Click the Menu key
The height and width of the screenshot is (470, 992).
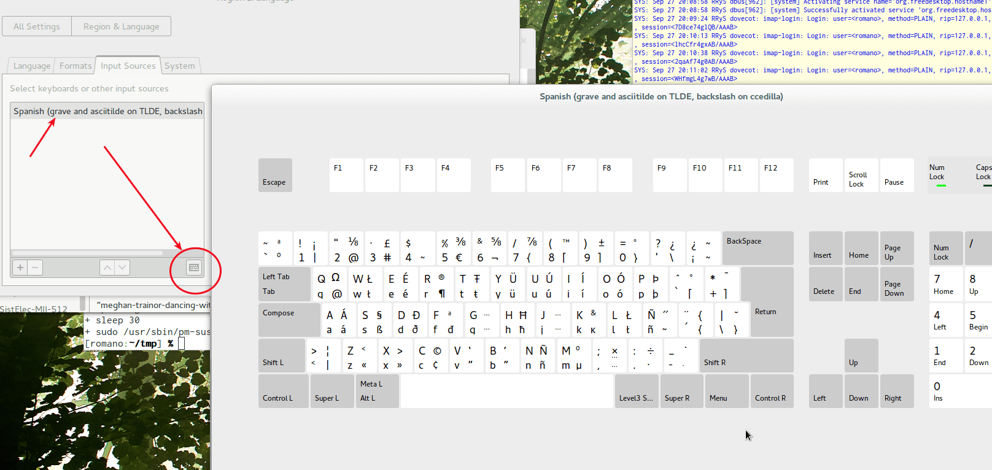(727, 391)
